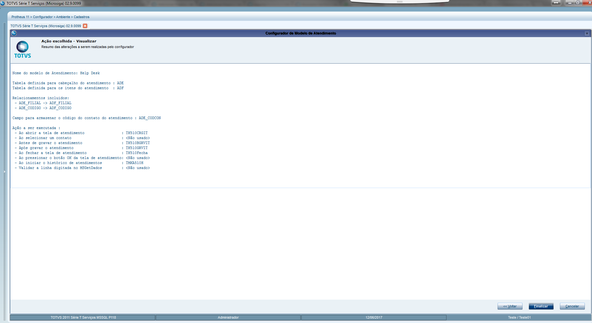Image resolution: width=592 pixels, height=323 pixels.
Task: Click the double-arrow icon in top-right title bar
Action: (556, 3)
